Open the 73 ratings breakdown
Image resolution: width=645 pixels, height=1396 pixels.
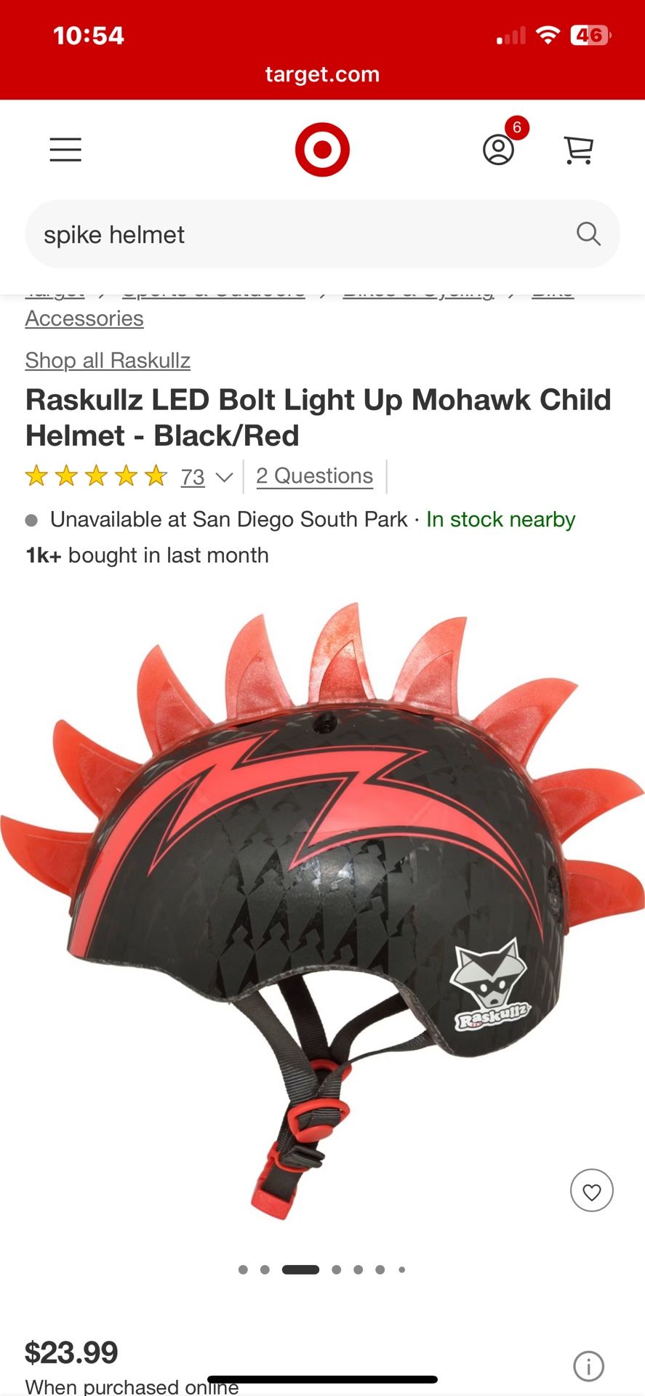click(x=193, y=477)
